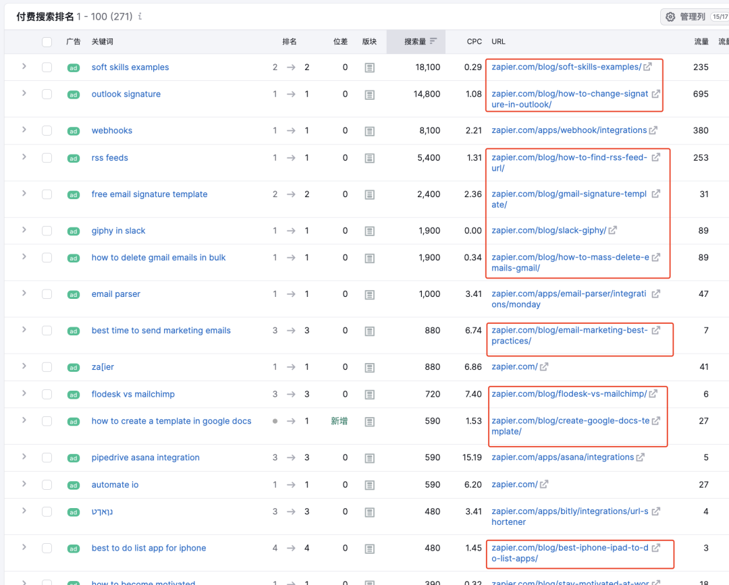The height and width of the screenshot is (585, 729).
Task: Expand the automate io row
Action: [x=24, y=484]
